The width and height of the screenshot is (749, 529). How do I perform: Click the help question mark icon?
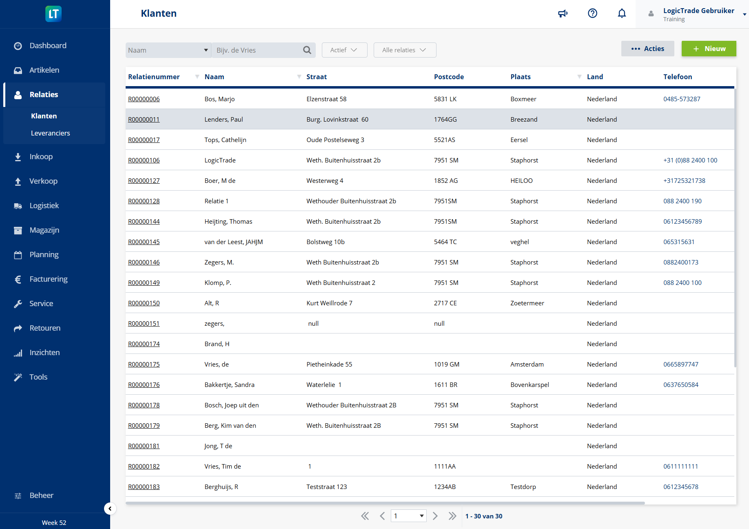(592, 13)
